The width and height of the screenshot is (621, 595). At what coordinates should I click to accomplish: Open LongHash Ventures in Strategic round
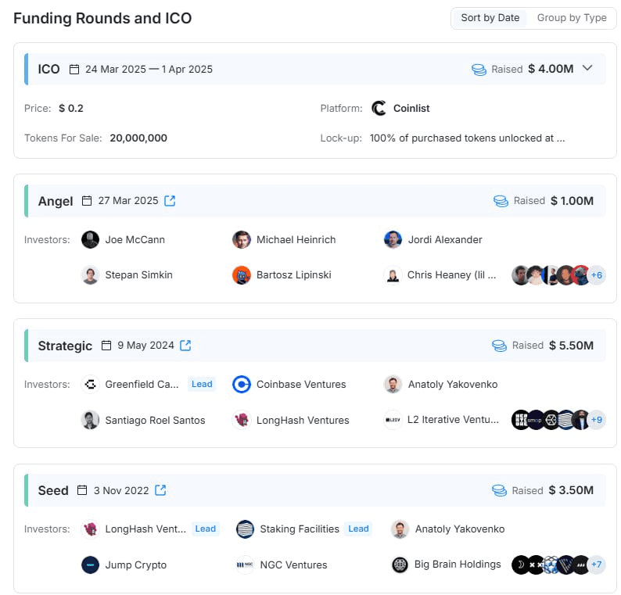303,420
